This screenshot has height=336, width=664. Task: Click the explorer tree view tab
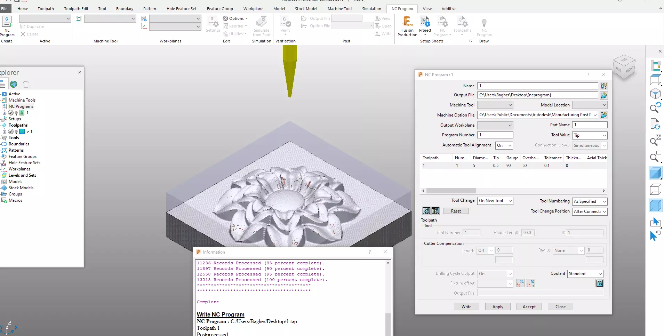(x=2, y=84)
